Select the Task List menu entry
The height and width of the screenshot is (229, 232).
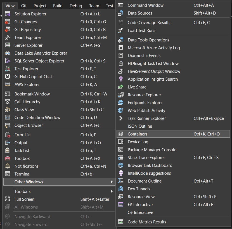[x=59, y=151]
